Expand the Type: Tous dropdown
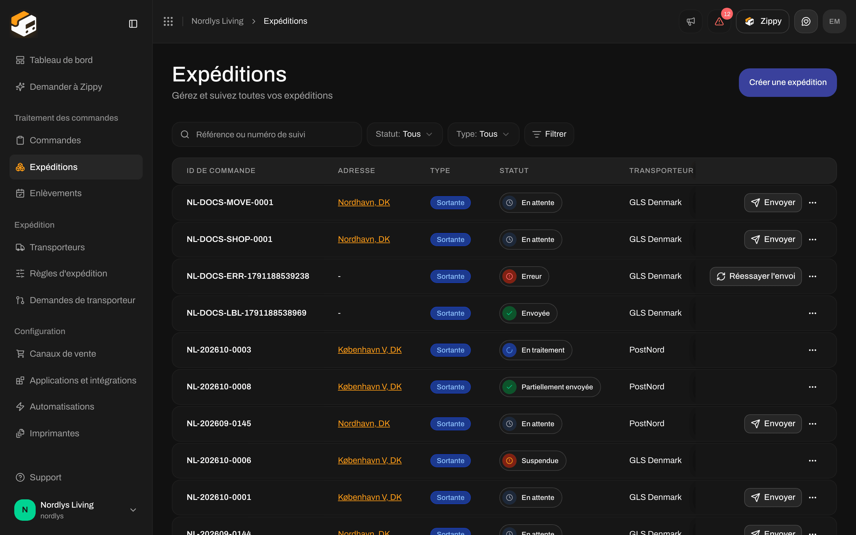This screenshot has width=856, height=535. click(483, 134)
